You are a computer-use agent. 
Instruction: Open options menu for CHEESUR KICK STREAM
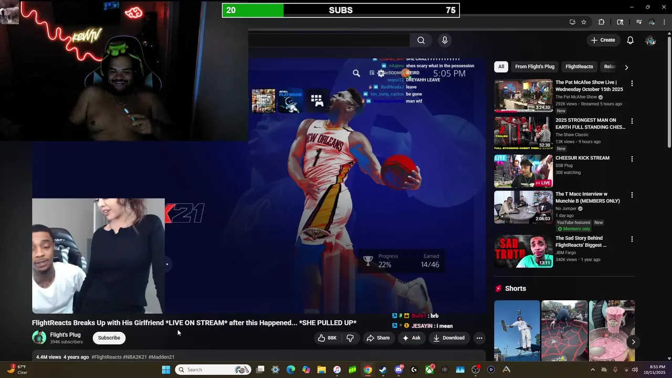tap(632, 159)
